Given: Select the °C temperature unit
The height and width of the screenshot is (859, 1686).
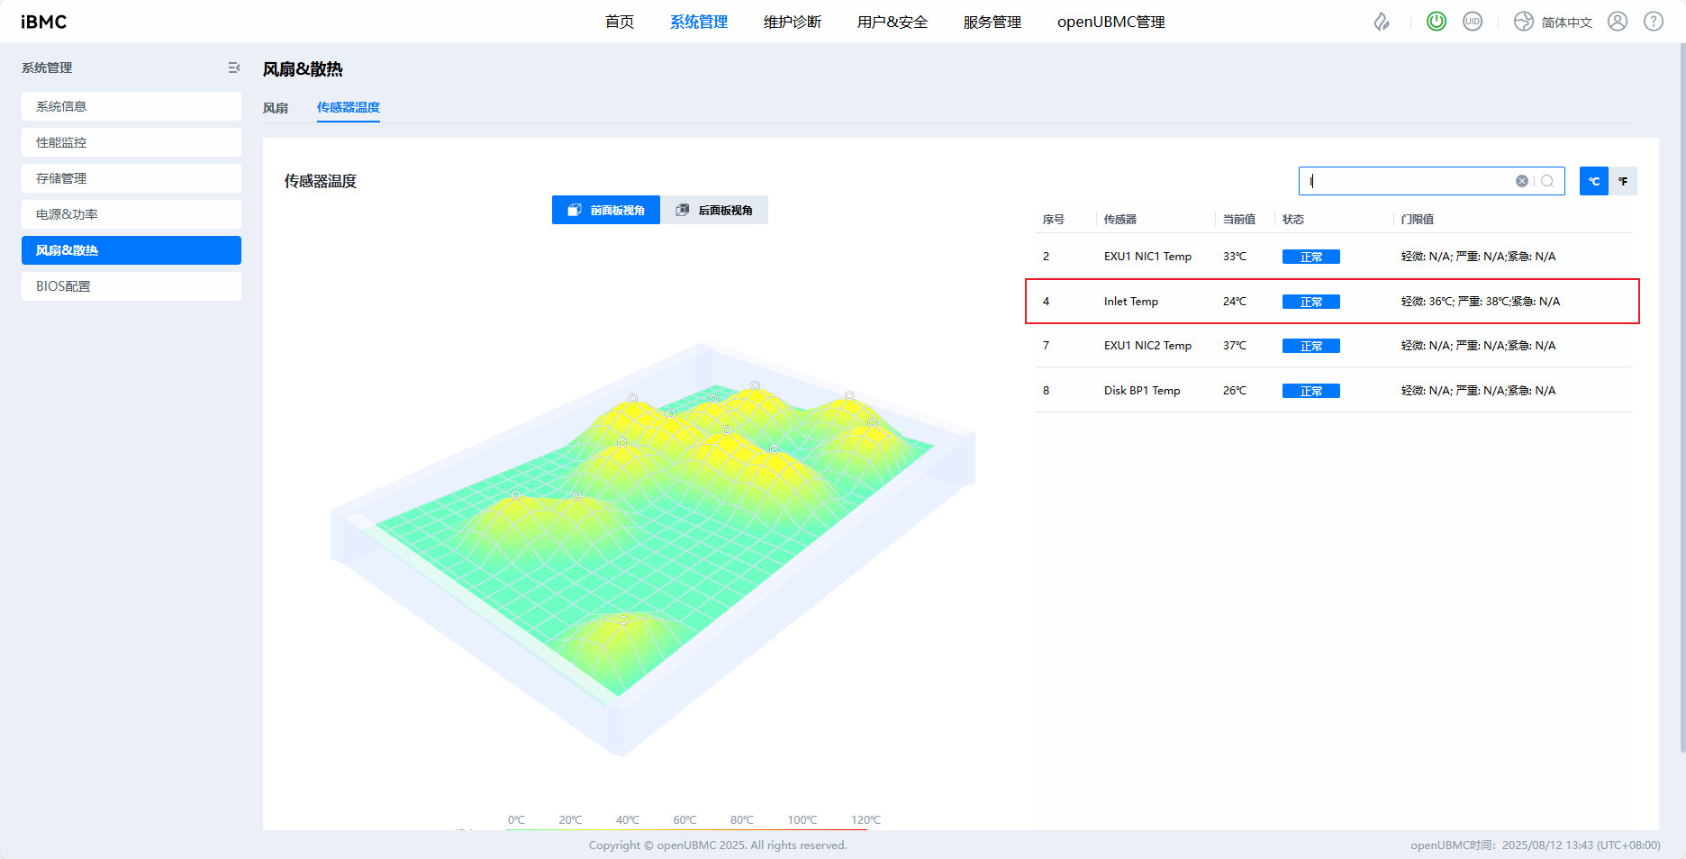Looking at the screenshot, I should coord(1593,181).
